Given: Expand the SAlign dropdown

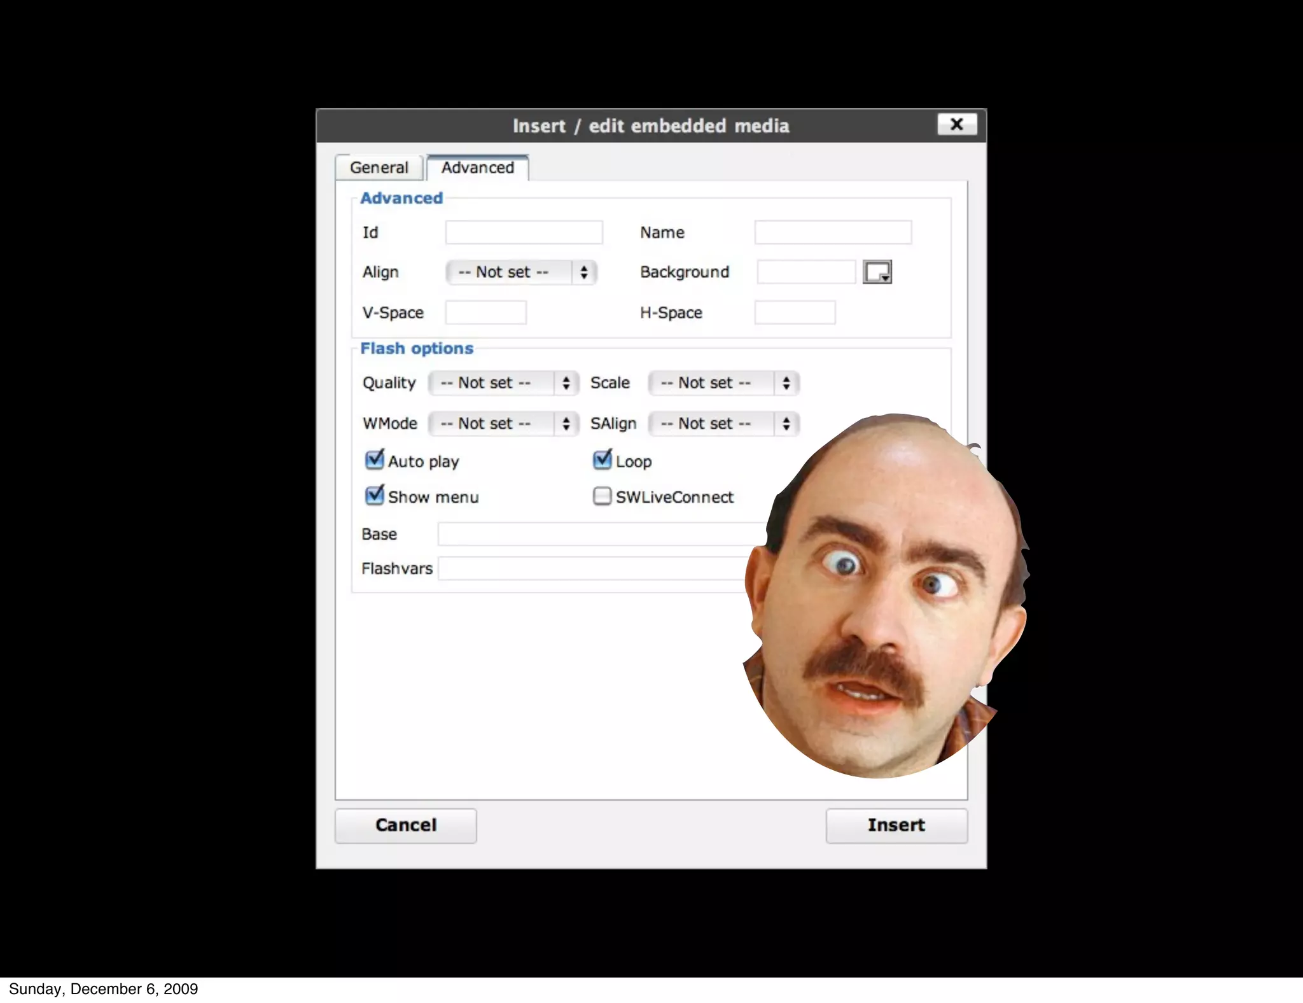Looking at the screenshot, I should tap(723, 424).
